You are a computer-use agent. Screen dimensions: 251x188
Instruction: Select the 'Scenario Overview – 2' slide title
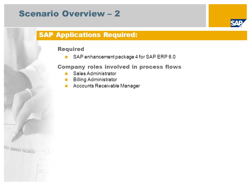coord(69,14)
